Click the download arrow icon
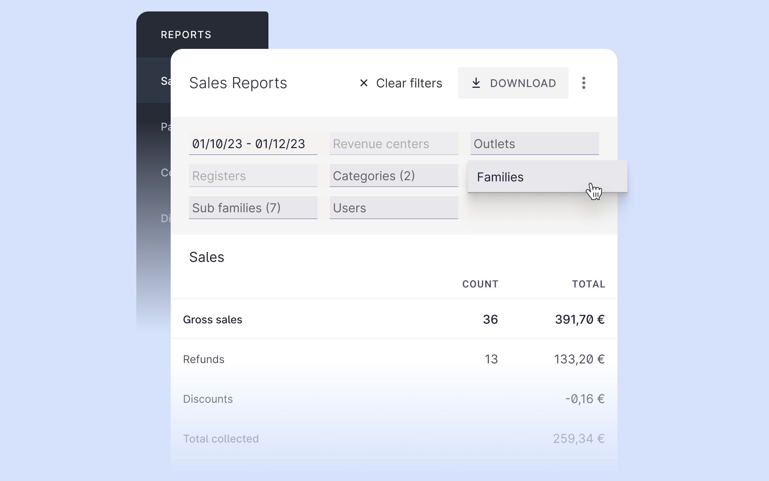This screenshot has height=481, width=769. coord(476,83)
